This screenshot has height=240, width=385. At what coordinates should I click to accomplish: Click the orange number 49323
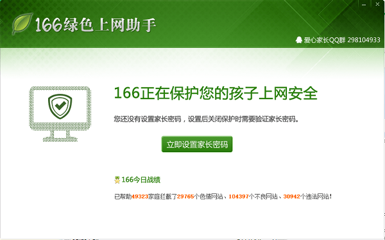(x=140, y=196)
